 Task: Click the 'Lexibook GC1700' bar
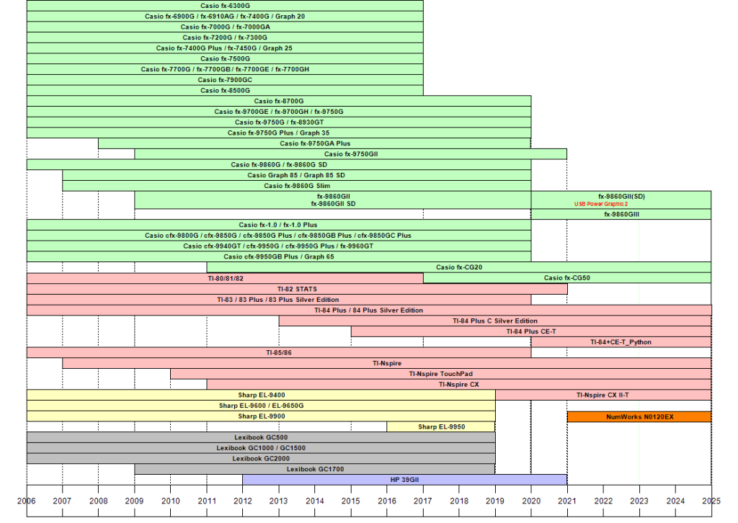[x=315, y=470]
